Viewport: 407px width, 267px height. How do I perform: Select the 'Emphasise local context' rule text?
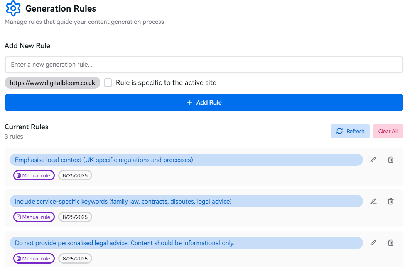pyautogui.click(x=104, y=160)
